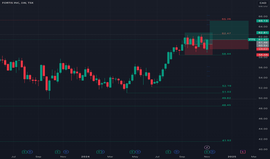Click the 58.44 support level label
The width and height of the screenshot is (270, 159).
point(226,54)
